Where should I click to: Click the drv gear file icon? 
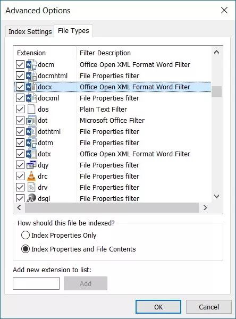(31, 187)
